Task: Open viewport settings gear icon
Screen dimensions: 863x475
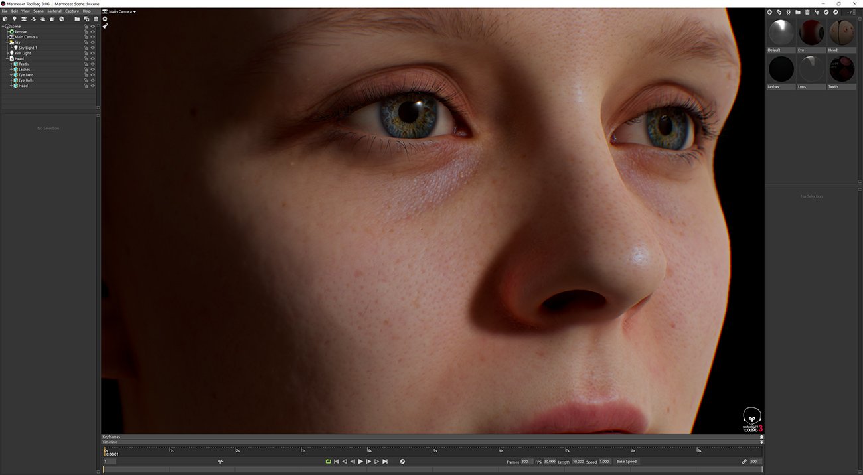Action: click(105, 19)
